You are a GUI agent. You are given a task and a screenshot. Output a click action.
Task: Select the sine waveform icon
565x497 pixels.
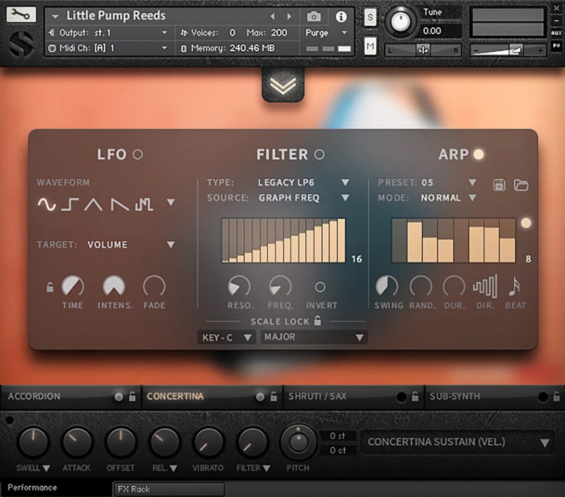46,204
